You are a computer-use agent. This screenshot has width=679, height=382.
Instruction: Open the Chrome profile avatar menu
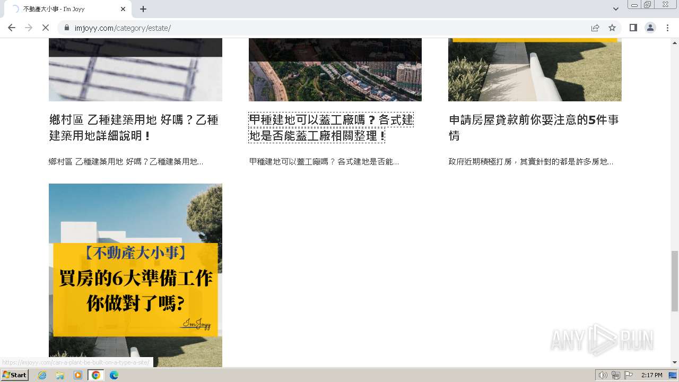[x=650, y=28]
